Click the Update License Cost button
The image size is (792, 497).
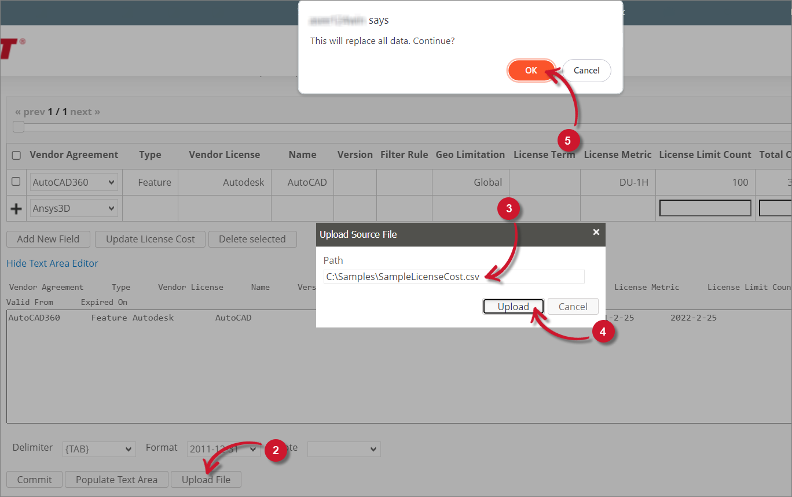pyautogui.click(x=150, y=239)
